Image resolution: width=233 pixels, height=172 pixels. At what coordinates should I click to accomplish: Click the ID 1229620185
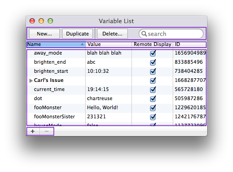[190, 107]
